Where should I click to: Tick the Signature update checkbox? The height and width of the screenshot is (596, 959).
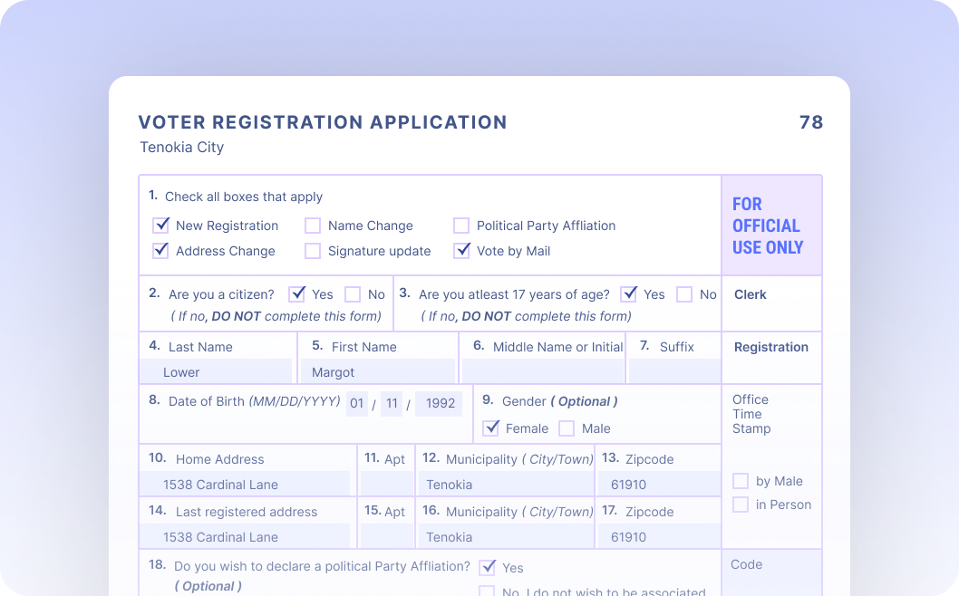point(313,251)
